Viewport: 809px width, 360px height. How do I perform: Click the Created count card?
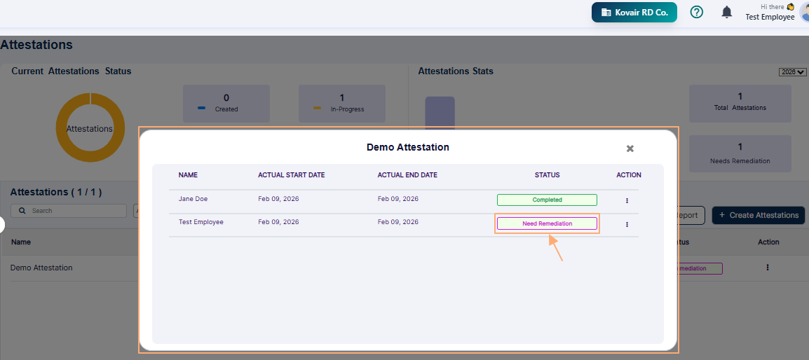click(226, 104)
